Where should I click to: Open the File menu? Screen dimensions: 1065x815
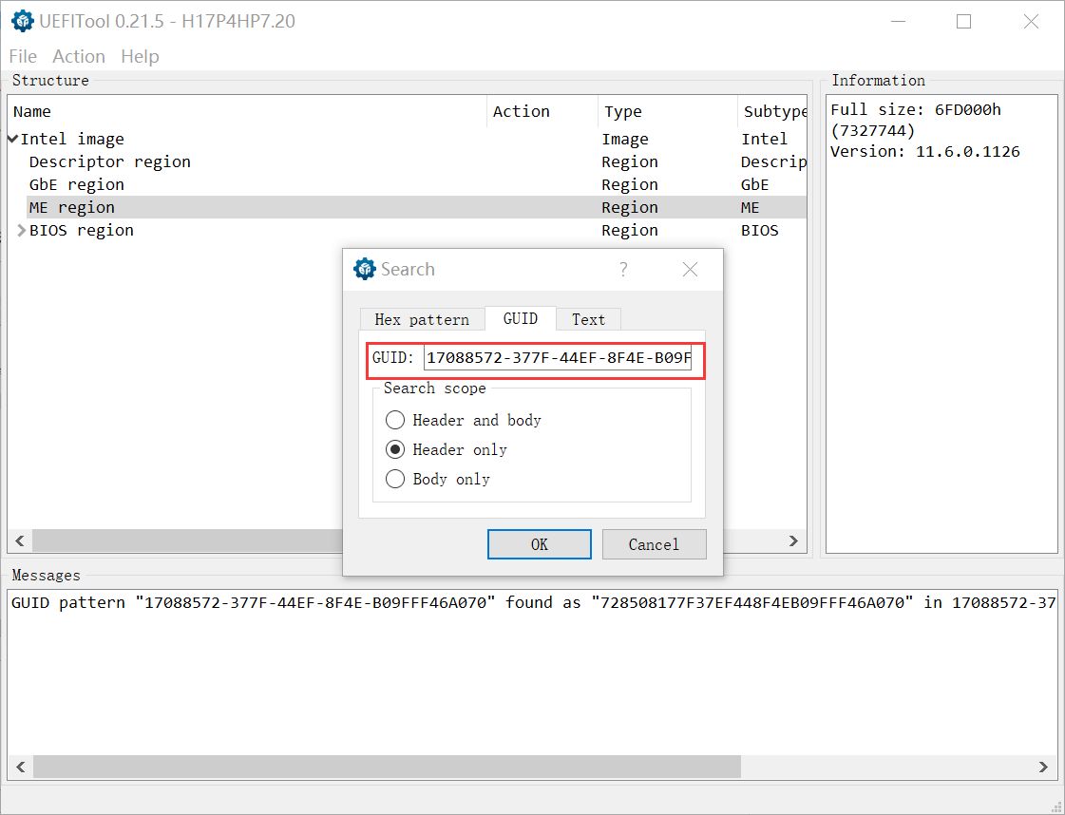coord(23,56)
